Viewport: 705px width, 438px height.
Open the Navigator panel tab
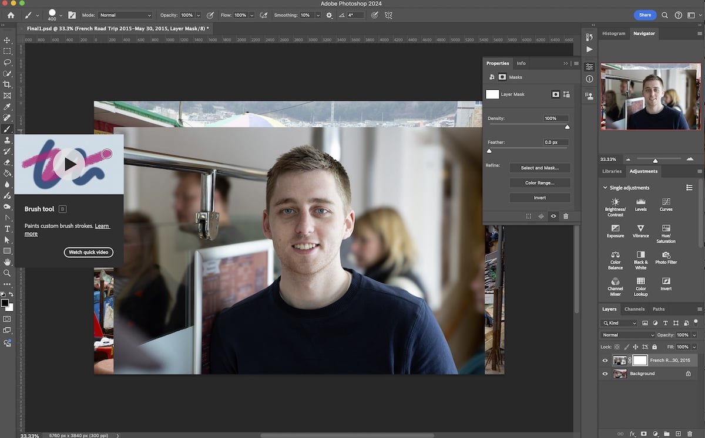click(x=644, y=33)
